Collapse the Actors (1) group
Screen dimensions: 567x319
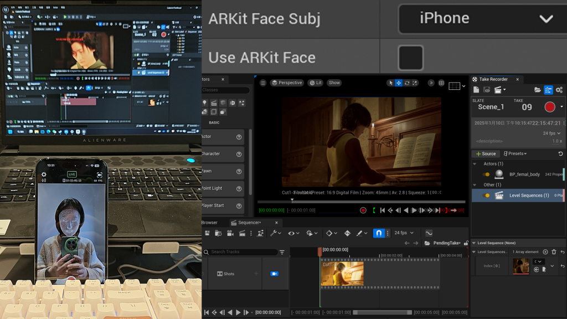475,164
